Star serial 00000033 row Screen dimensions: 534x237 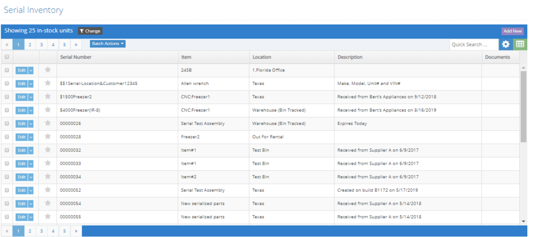[47, 163]
